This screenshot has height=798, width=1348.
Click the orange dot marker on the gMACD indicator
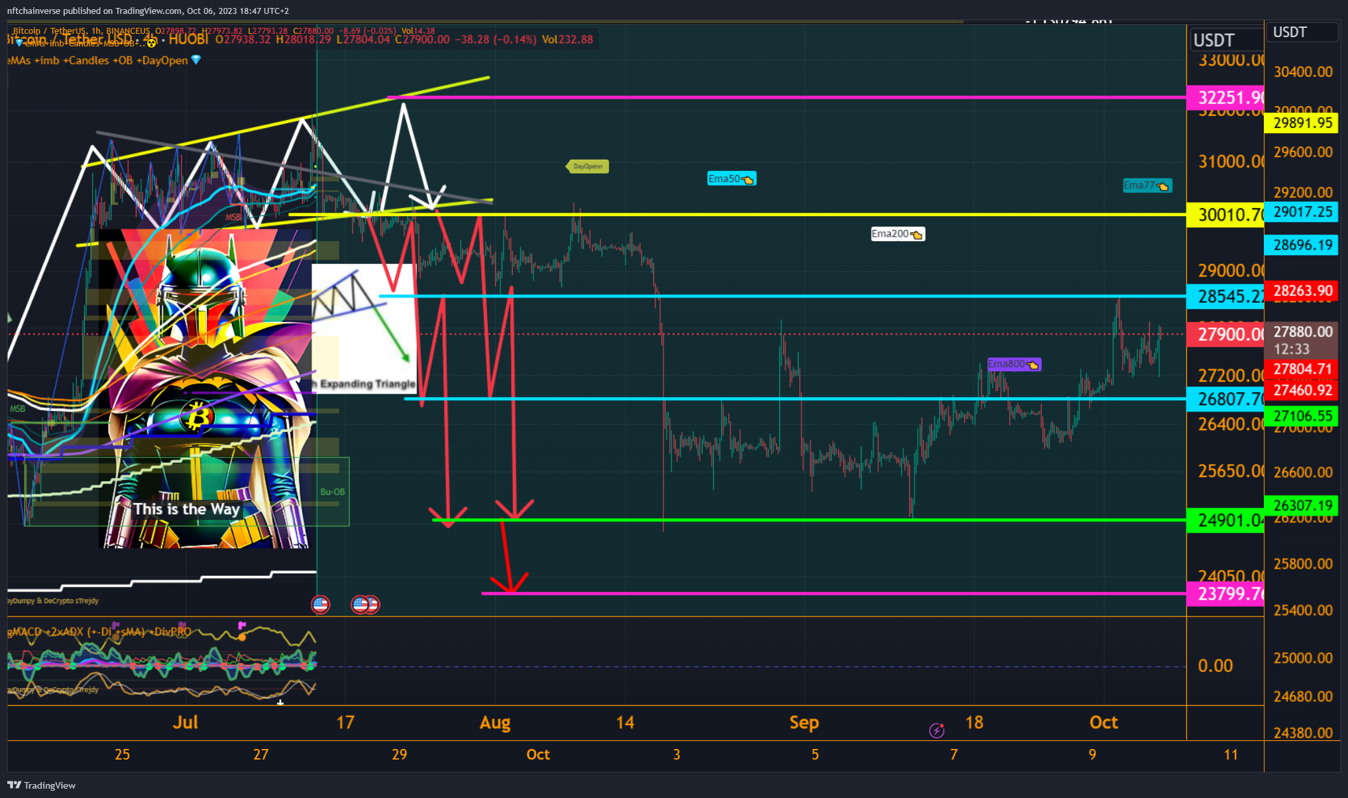(x=243, y=637)
